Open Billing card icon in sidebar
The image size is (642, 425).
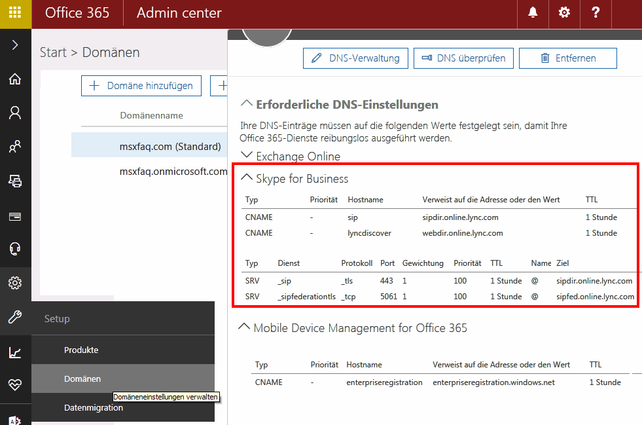tap(15, 216)
